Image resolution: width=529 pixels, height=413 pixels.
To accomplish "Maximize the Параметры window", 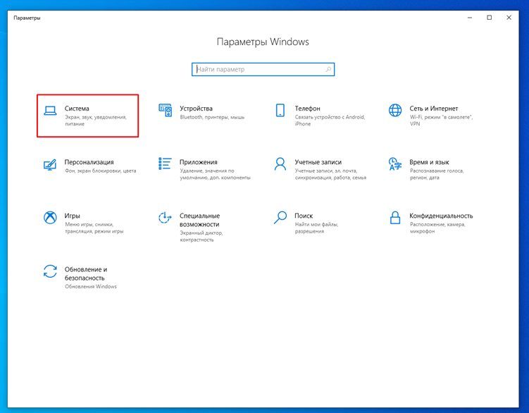I will (x=489, y=18).
